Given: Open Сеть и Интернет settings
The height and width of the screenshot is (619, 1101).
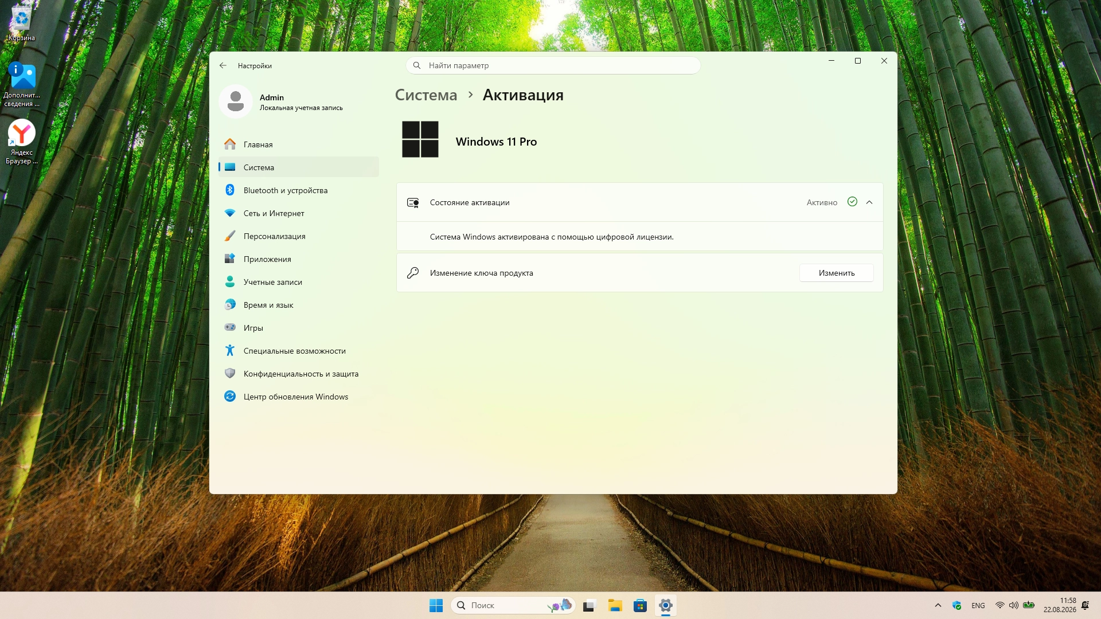Looking at the screenshot, I should pos(298,213).
